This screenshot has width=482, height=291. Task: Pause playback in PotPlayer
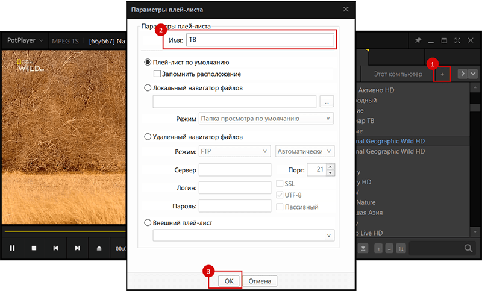pyautogui.click(x=13, y=248)
